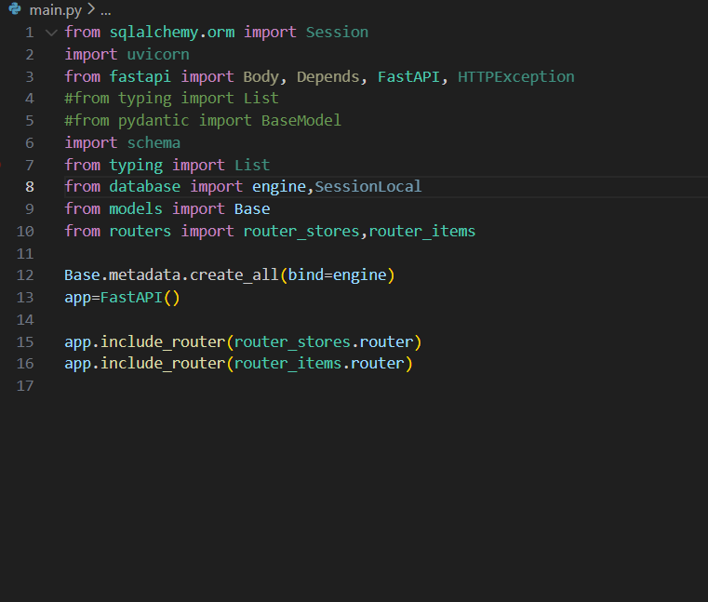The image size is (708, 602).
Task: Collapse the fold arrow on line 1
Action: click(x=51, y=33)
